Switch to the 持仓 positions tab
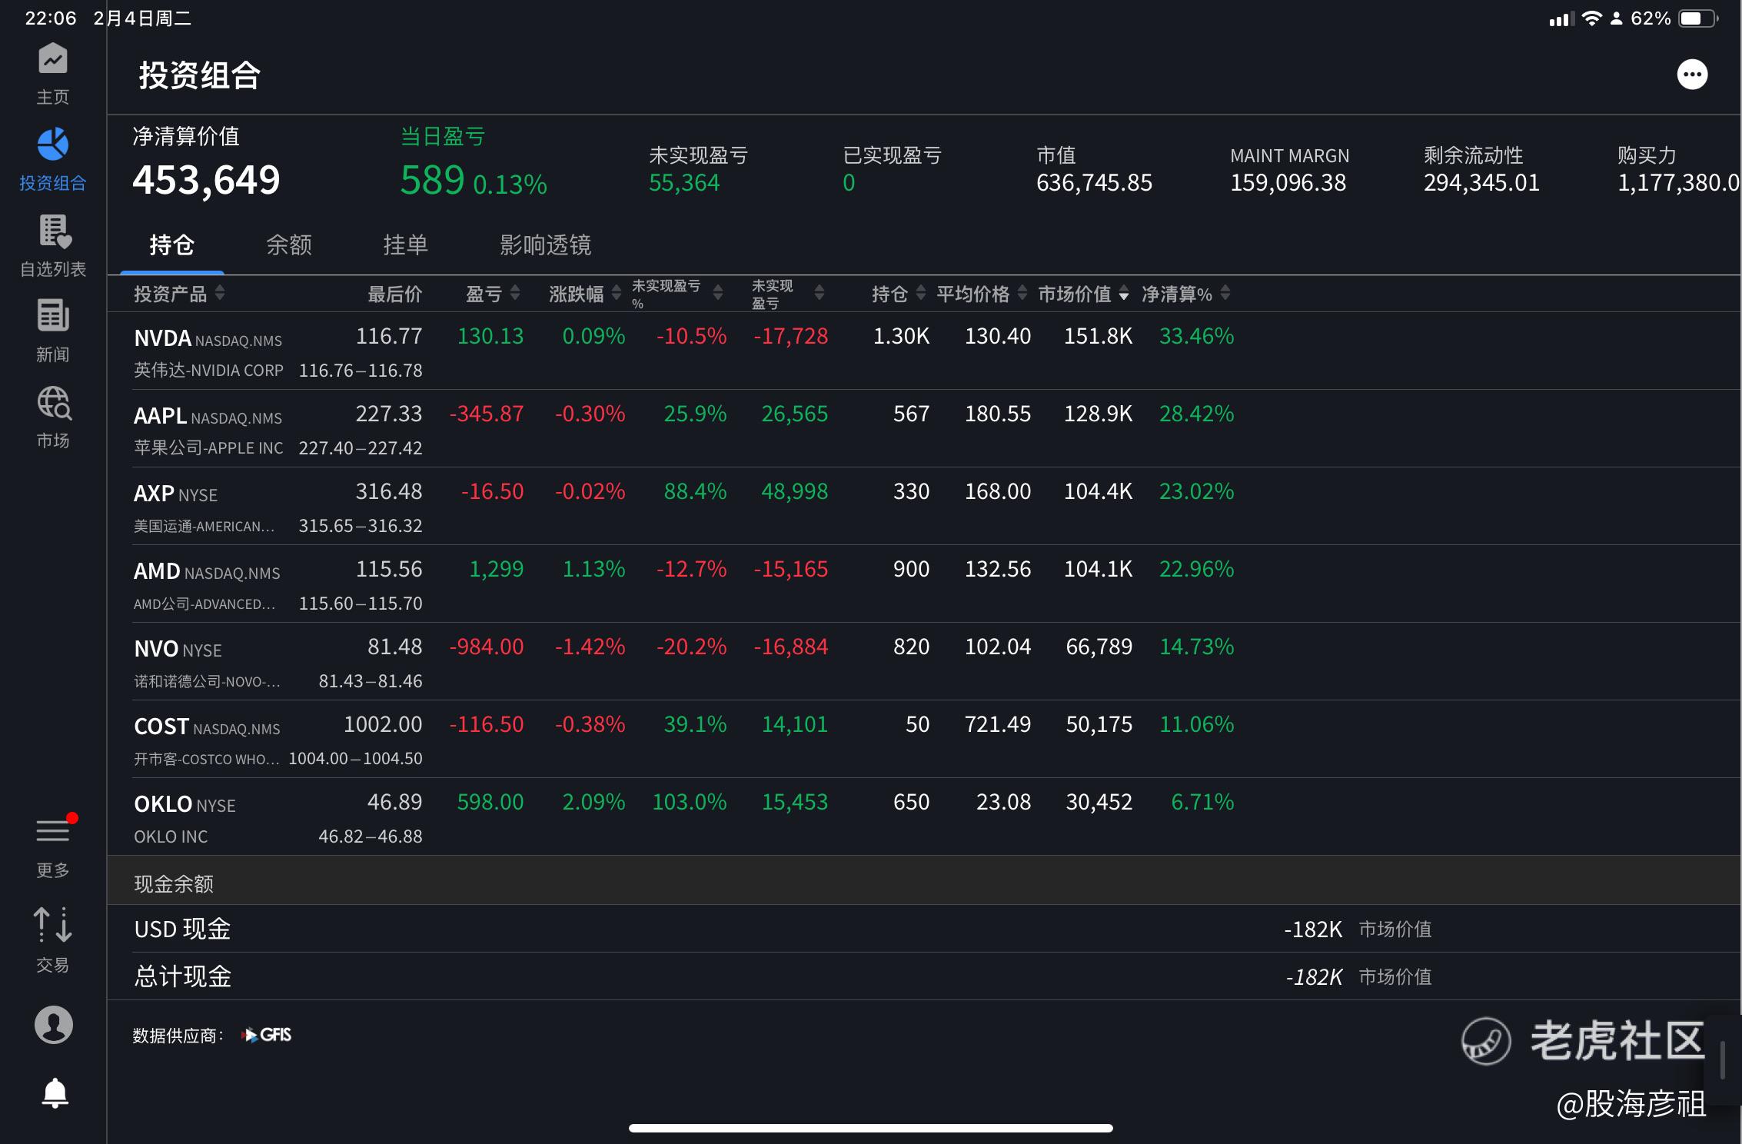The width and height of the screenshot is (1742, 1144). click(x=172, y=245)
